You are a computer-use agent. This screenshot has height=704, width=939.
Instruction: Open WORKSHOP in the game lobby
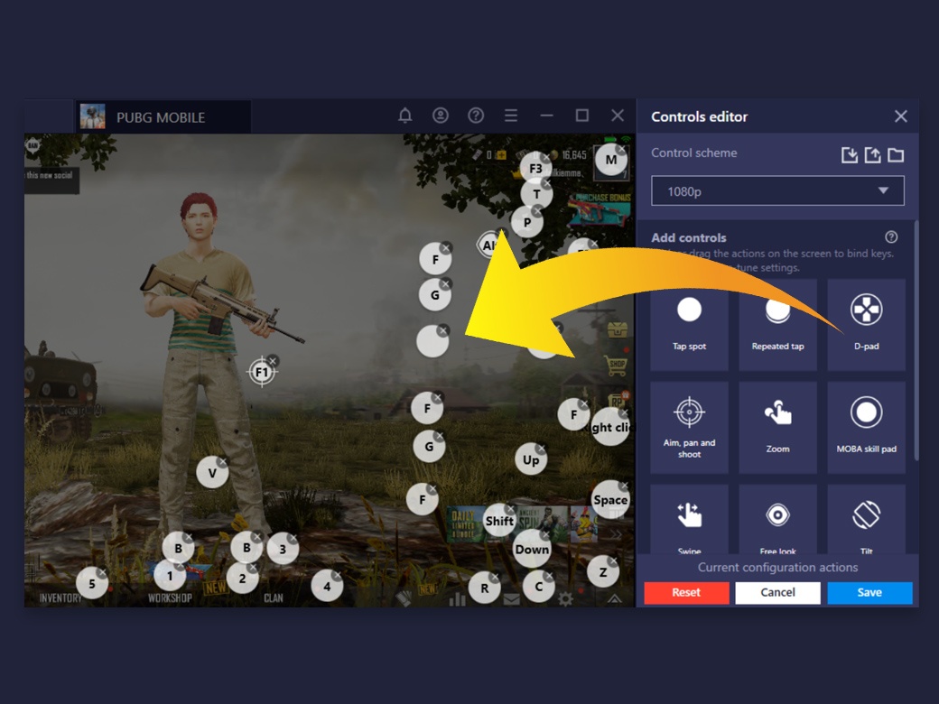tap(170, 598)
